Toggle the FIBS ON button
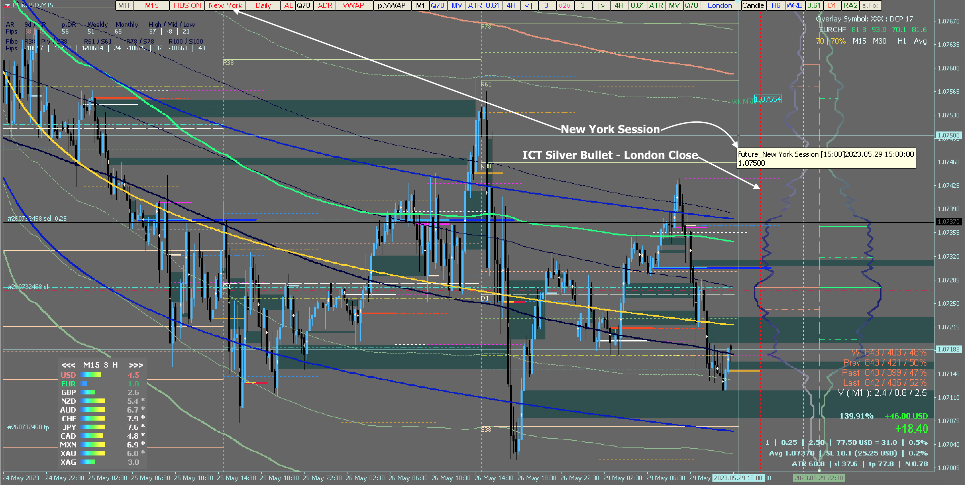The width and height of the screenshot is (966, 485). [x=187, y=5]
